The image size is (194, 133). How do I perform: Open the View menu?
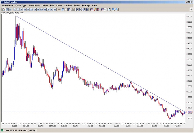click(45, 6)
